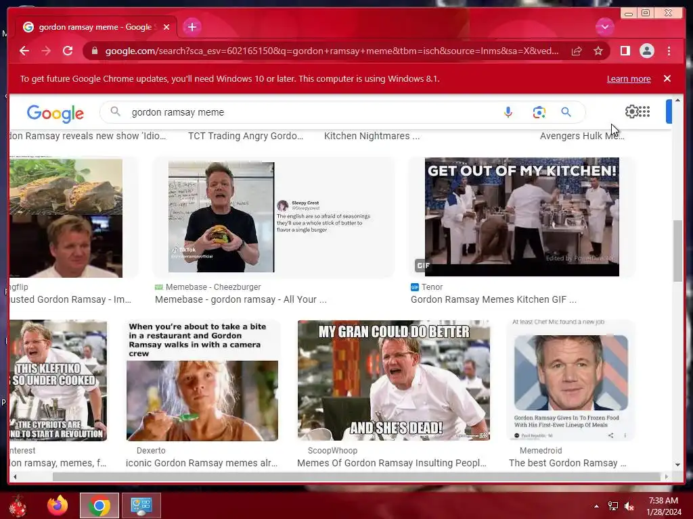Open Dexerto source link
The image size is (693, 519).
pos(151,451)
